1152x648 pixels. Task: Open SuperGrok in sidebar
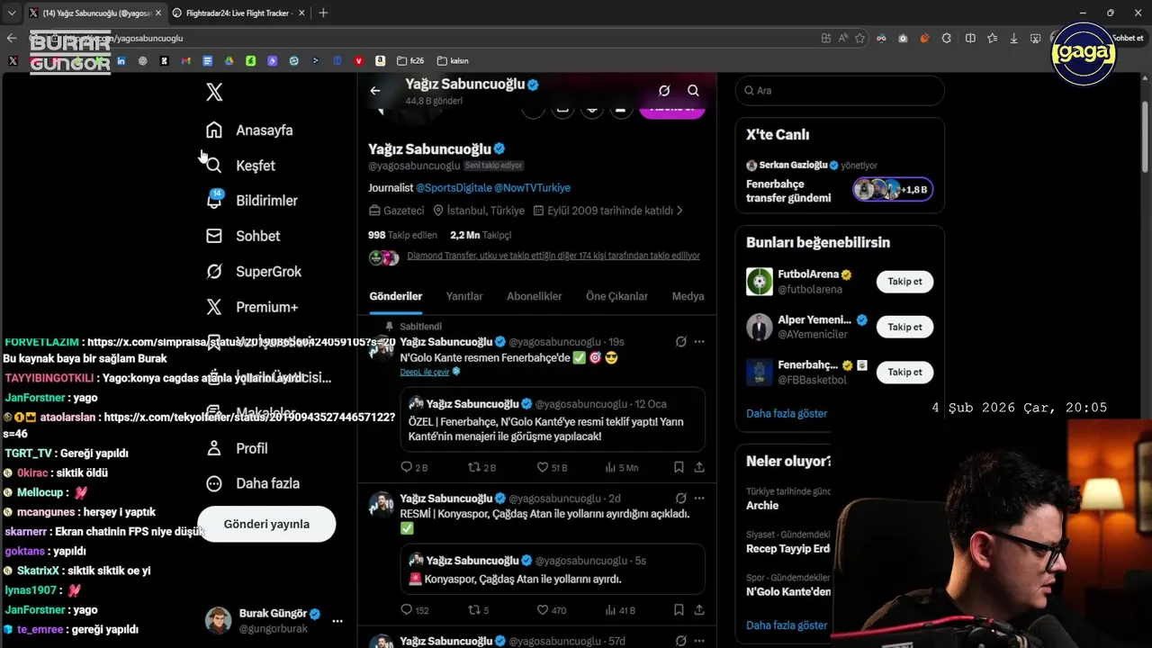[x=254, y=271]
